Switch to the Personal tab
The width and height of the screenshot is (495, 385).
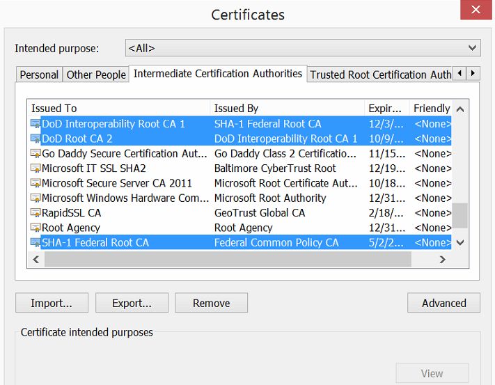click(39, 74)
